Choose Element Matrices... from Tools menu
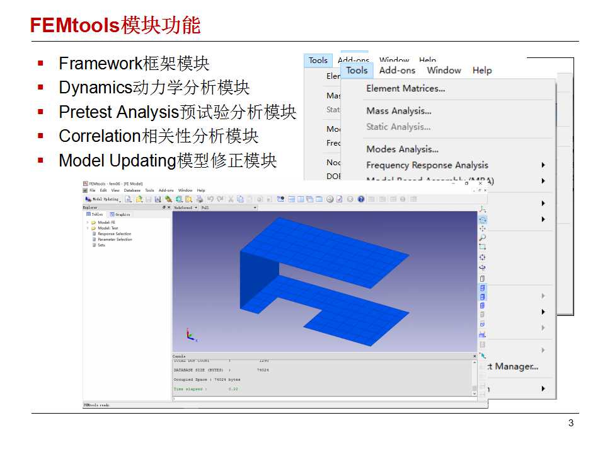The image size is (605, 454). tap(405, 88)
